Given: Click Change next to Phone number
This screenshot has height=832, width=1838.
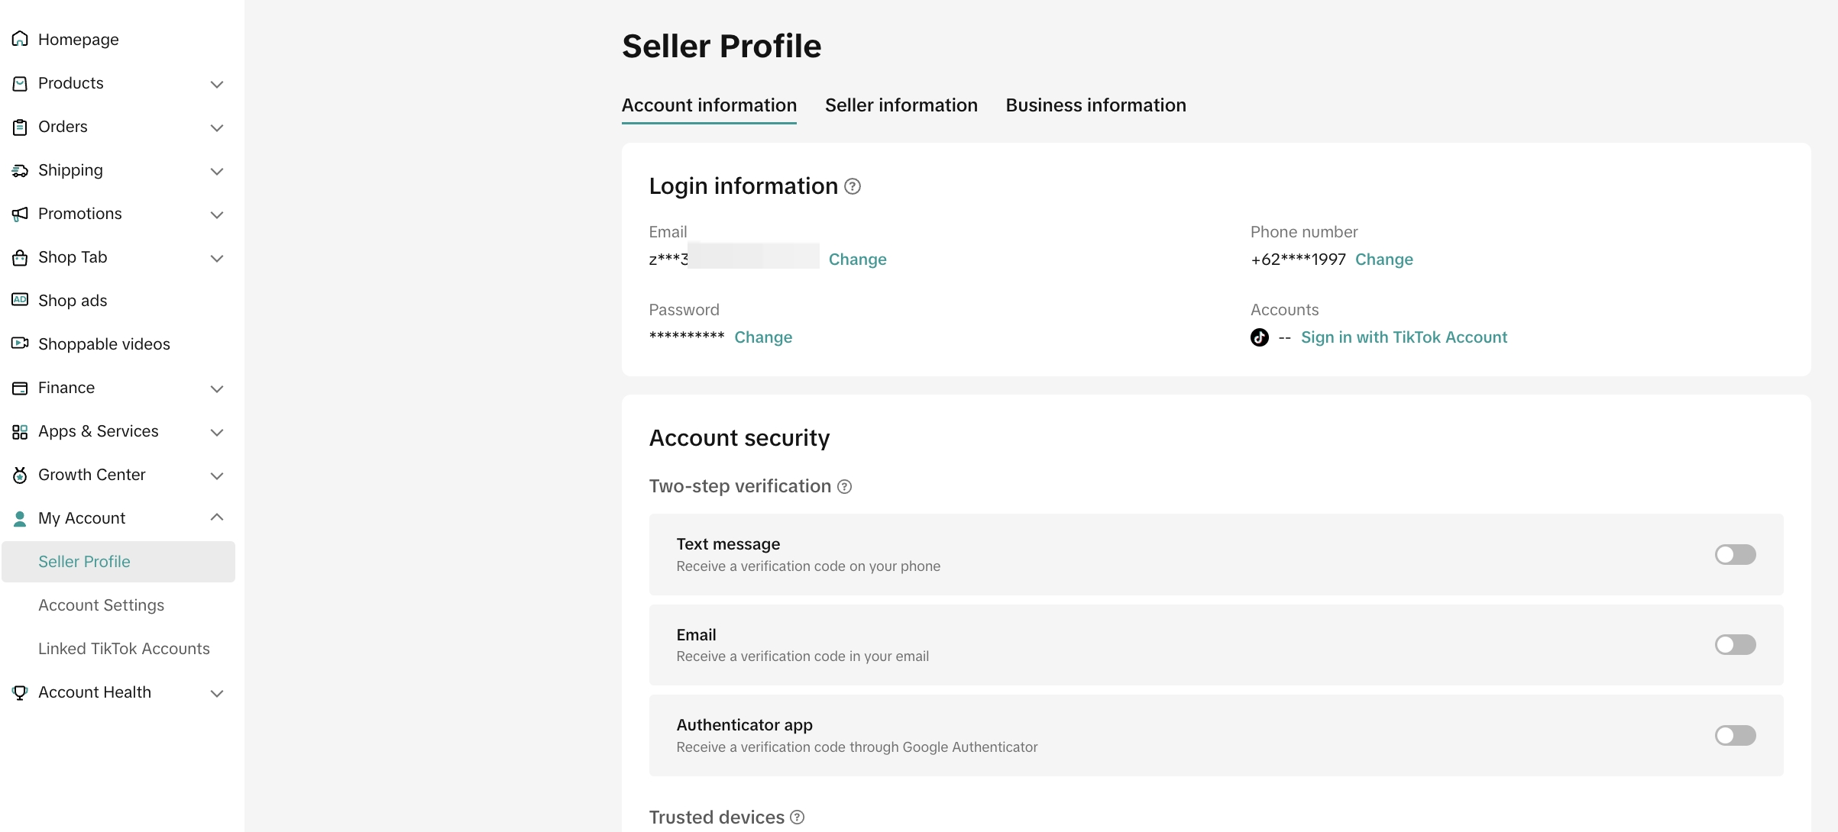Looking at the screenshot, I should [x=1383, y=260].
